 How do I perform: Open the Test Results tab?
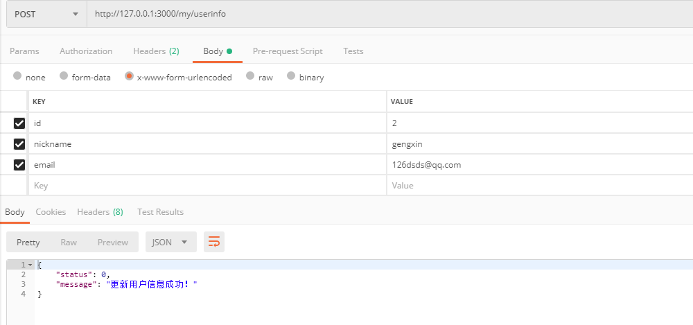coord(160,212)
